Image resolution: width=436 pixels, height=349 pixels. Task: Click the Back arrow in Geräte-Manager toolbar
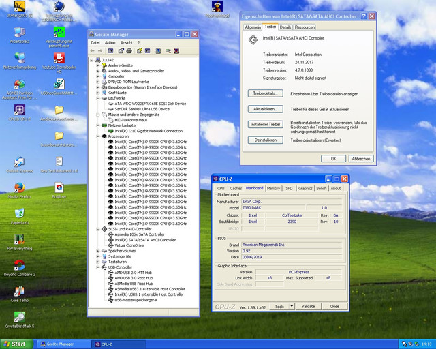(93, 50)
